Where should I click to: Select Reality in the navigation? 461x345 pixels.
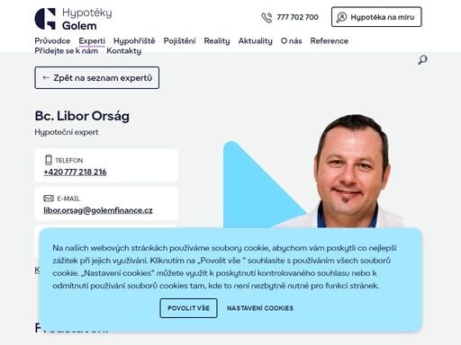[217, 40]
